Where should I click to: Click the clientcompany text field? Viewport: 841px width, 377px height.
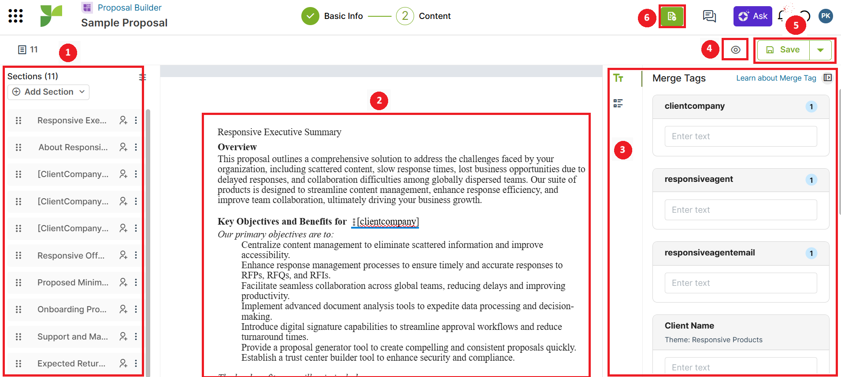pyautogui.click(x=741, y=137)
